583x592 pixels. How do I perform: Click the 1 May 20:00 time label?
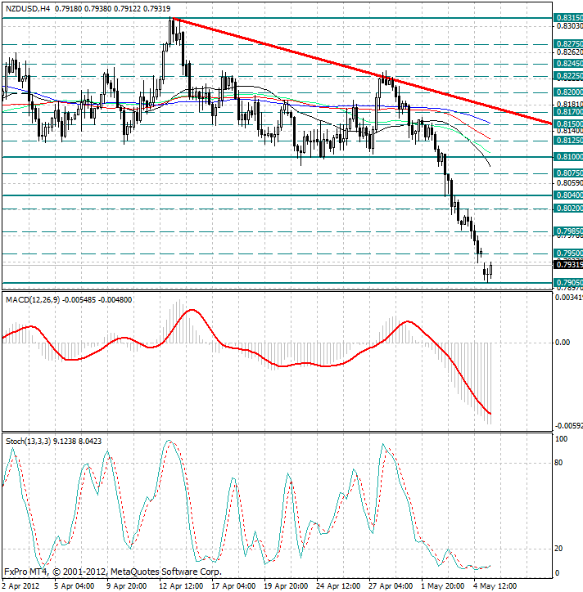[x=442, y=586]
